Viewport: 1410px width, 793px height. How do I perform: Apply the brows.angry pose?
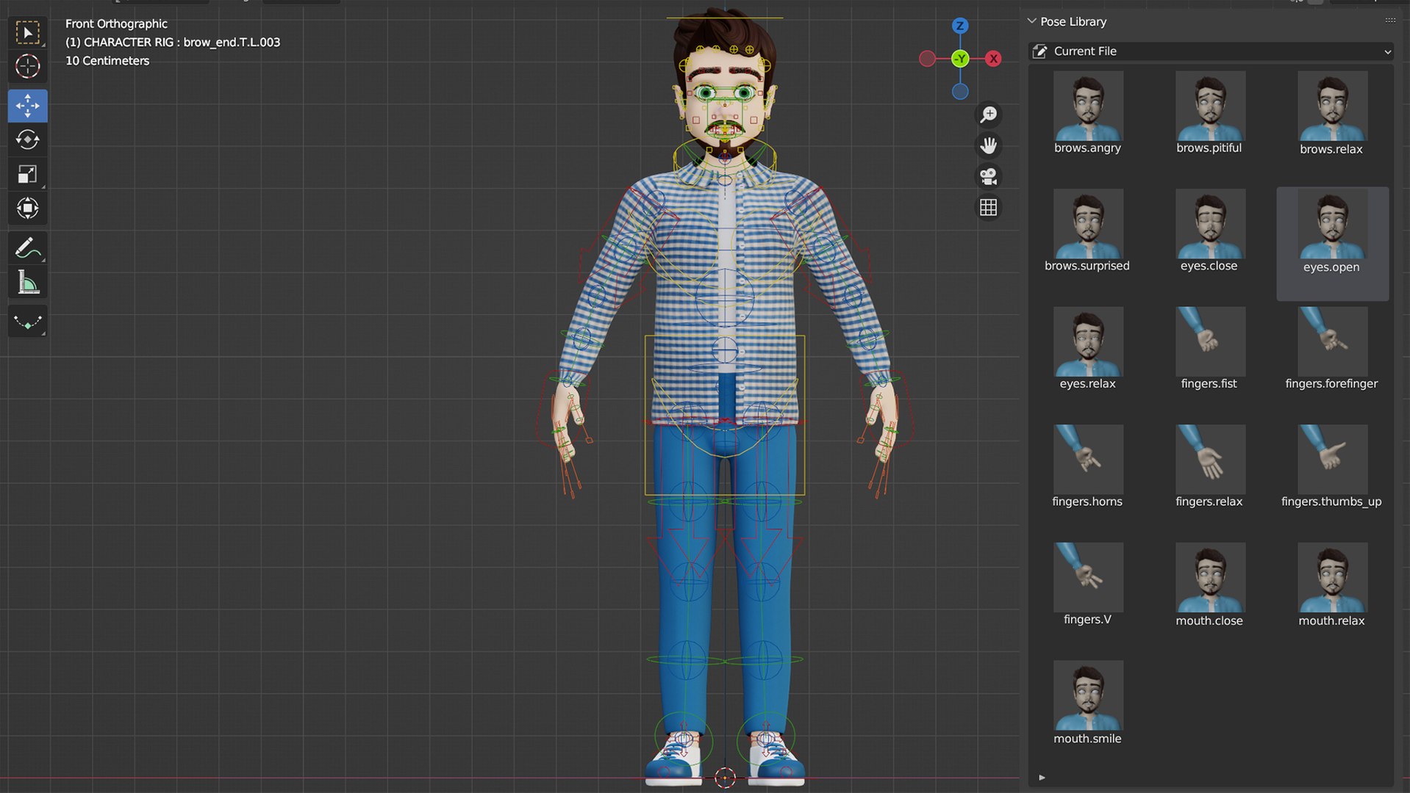1088,113
